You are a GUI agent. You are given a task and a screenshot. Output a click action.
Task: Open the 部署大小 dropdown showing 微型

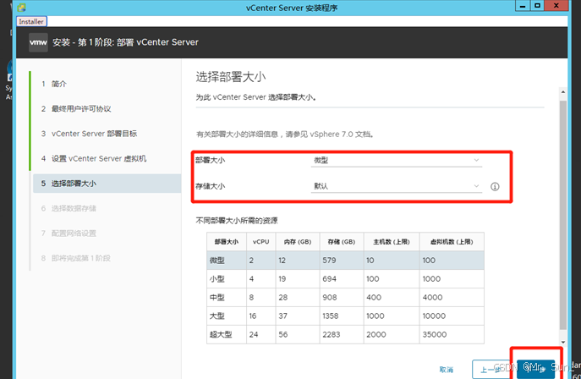397,160
